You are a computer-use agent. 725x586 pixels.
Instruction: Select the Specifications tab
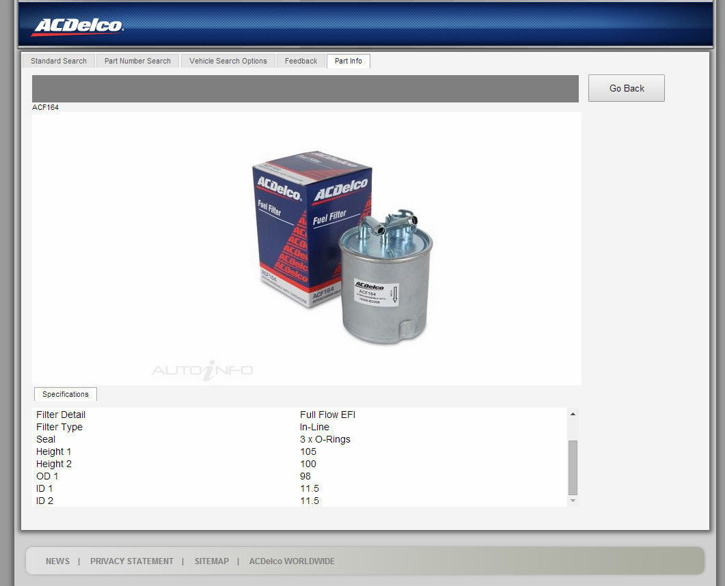tap(66, 394)
